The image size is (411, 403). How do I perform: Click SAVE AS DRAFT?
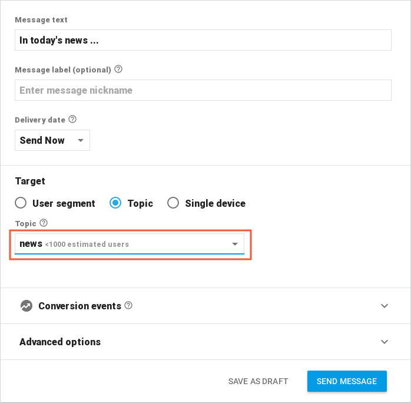coord(258,381)
